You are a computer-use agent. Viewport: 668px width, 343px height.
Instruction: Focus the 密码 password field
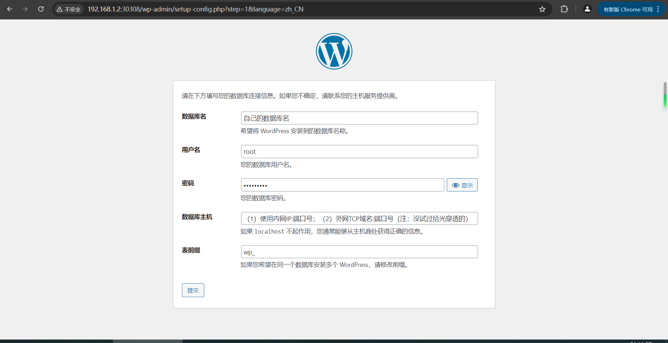[342, 185]
